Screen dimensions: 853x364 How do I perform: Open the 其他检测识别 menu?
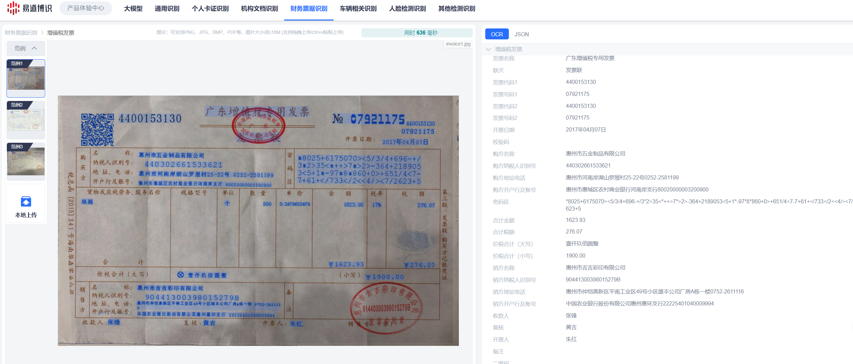click(x=456, y=9)
